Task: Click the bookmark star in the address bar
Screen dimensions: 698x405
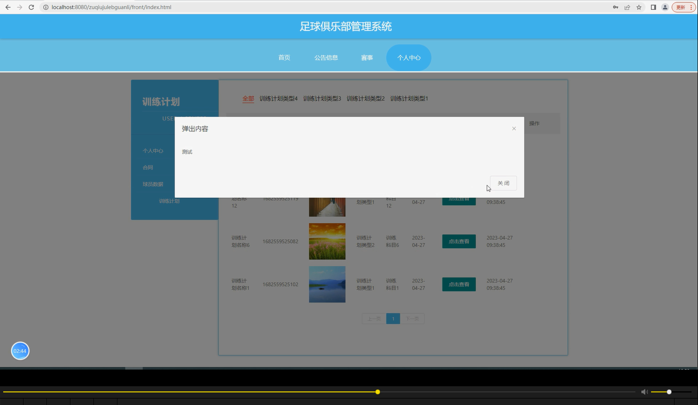Action: click(x=638, y=7)
